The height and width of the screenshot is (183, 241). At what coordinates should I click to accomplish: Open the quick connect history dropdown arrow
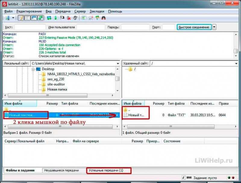click(214, 27)
